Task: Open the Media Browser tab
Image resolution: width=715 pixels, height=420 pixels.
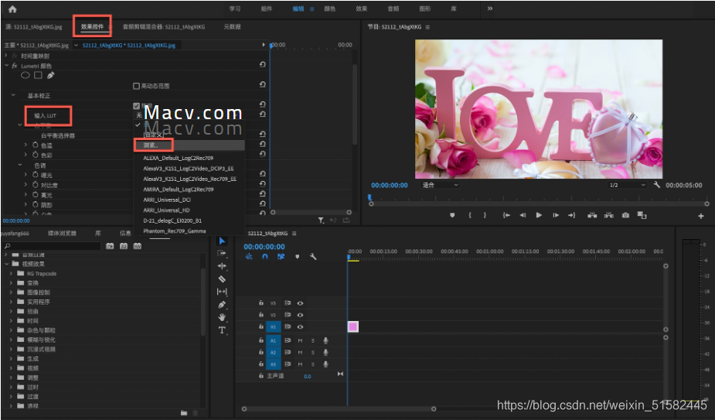Action: (62, 234)
